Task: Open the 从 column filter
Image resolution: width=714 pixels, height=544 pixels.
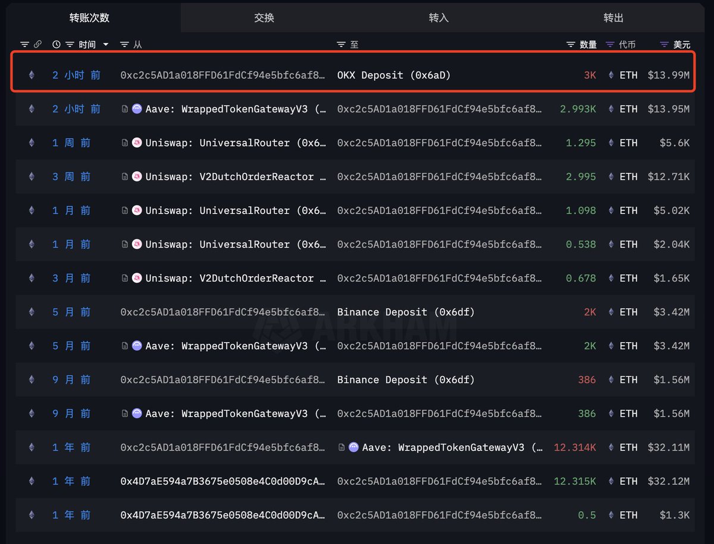Action: pos(124,44)
